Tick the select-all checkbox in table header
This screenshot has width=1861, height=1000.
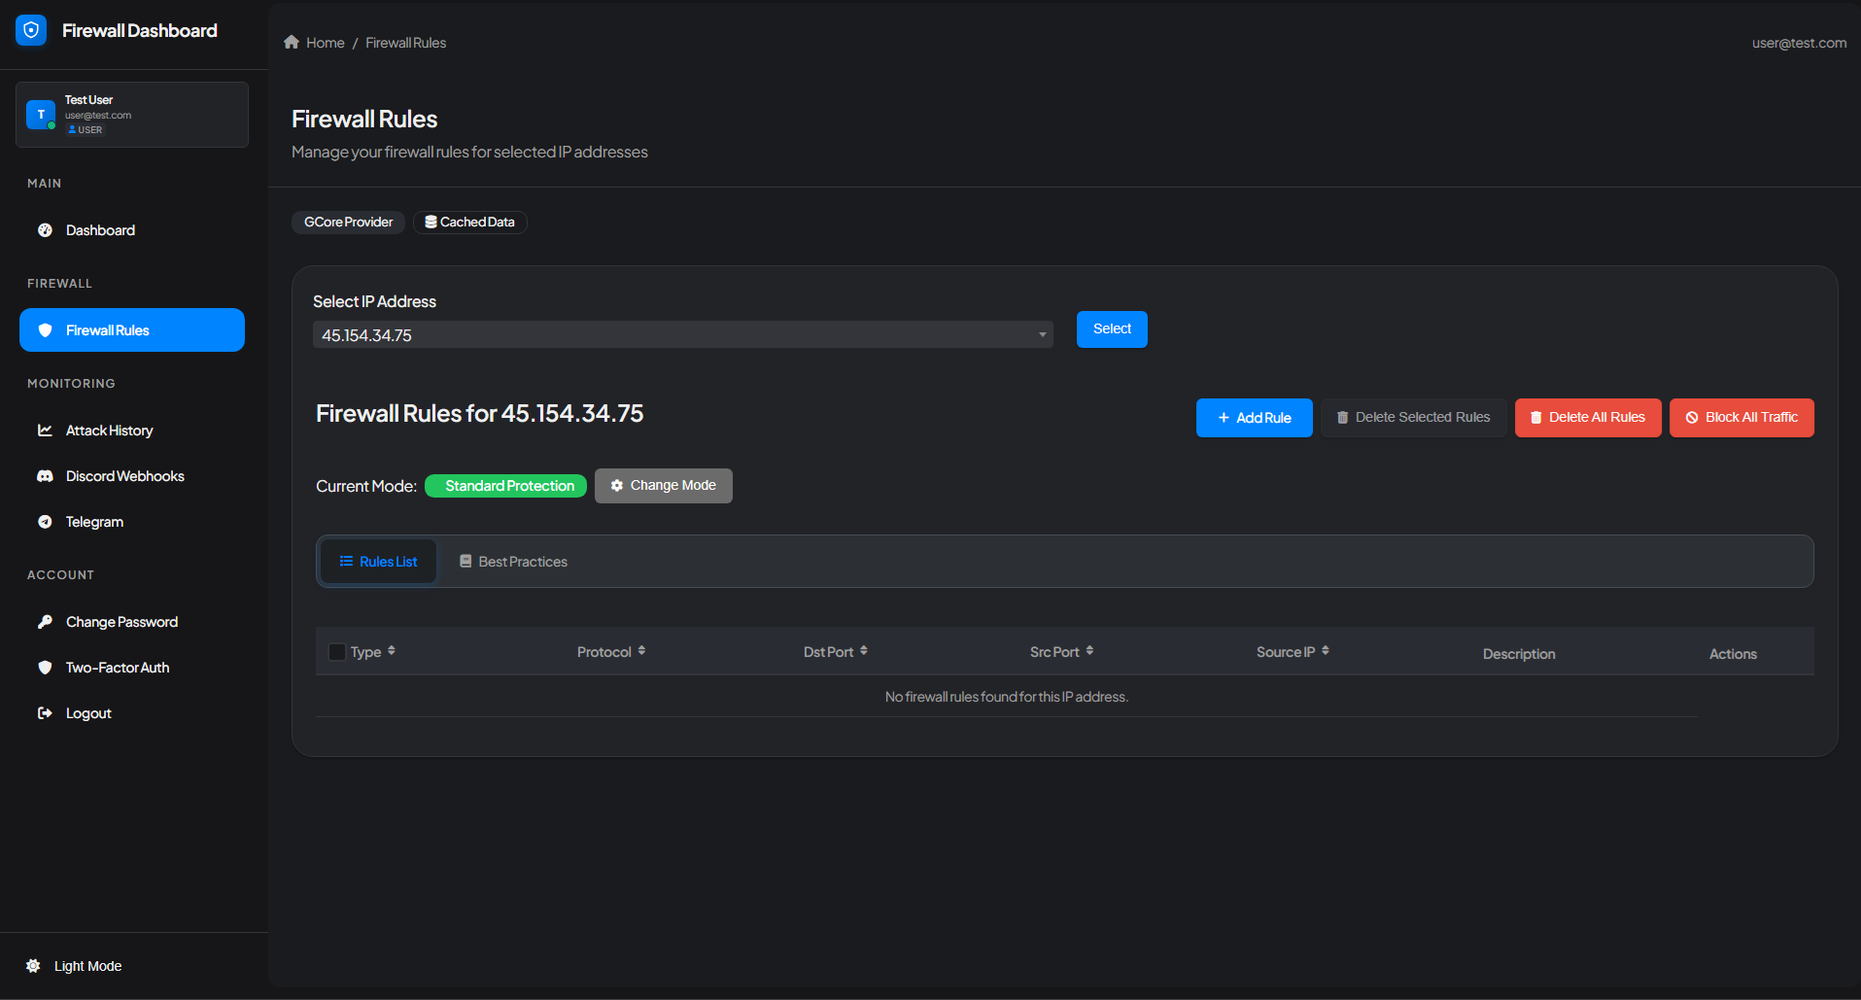click(x=337, y=652)
